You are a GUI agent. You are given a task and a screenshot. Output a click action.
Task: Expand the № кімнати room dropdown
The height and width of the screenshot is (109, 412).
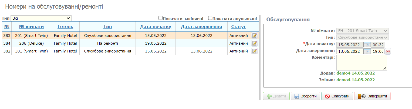point(363,31)
